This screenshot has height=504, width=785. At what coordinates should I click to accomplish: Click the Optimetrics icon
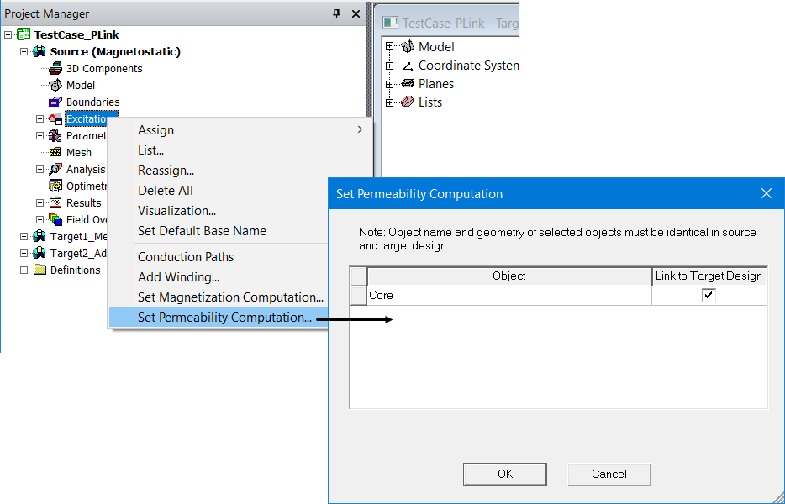coord(55,186)
